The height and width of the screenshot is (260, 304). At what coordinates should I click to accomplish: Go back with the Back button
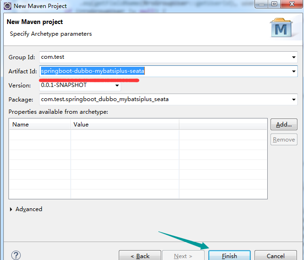pyautogui.click(x=140, y=256)
